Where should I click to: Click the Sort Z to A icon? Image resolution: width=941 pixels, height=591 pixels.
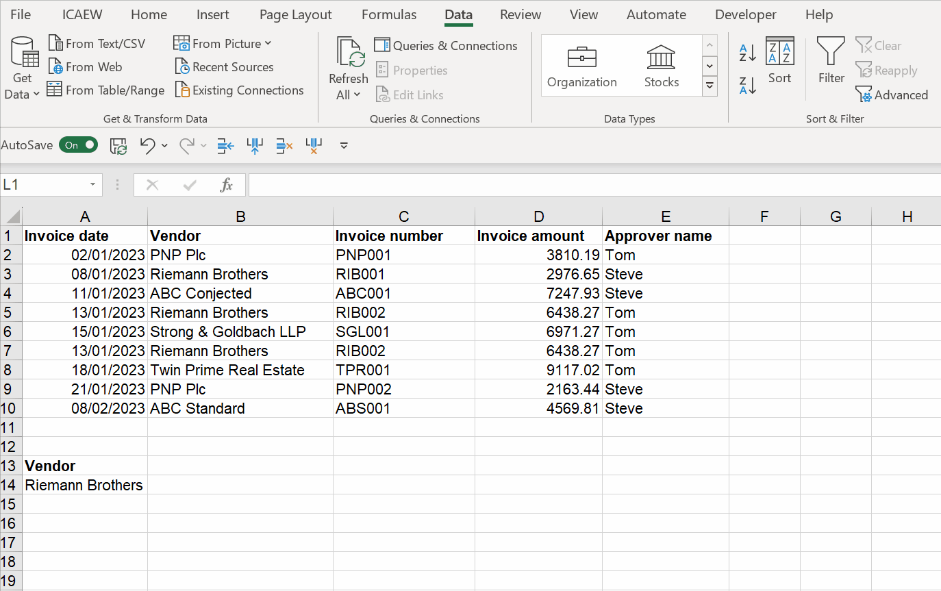[x=747, y=86]
